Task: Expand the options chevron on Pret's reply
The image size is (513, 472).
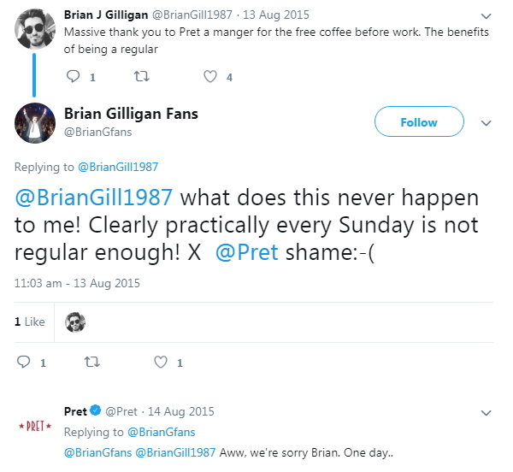Action: pyautogui.click(x=486, y=412)
